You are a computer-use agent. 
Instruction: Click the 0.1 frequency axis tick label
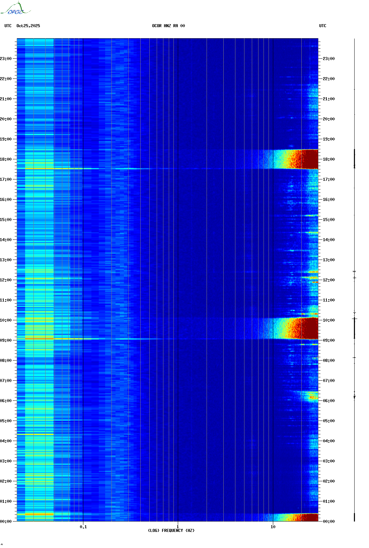pyautogui.click(x=83, y=527)
